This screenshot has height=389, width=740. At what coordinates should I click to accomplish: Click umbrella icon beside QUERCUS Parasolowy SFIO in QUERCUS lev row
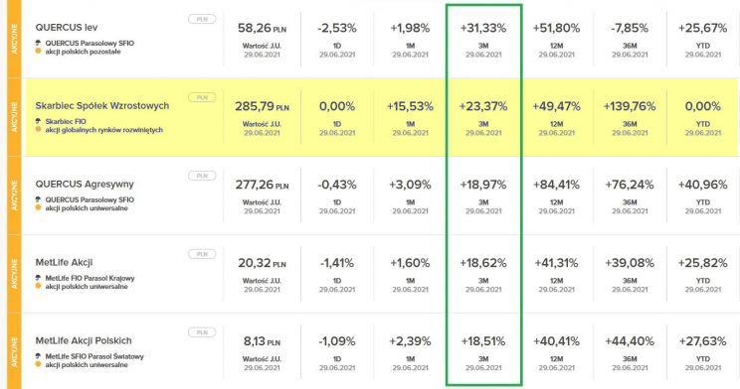coord(38,43)
